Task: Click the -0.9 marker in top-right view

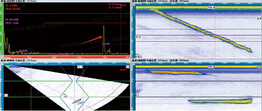Action: pyautogui.click(x=259, y=19)
